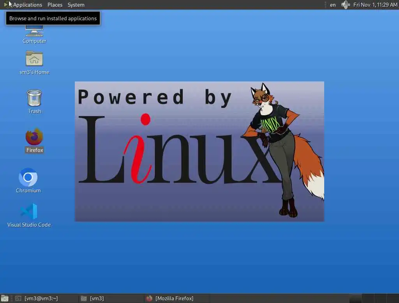399x303 pixels.
Task: Click the 'Computer' label text
Action: pos(34,41)
